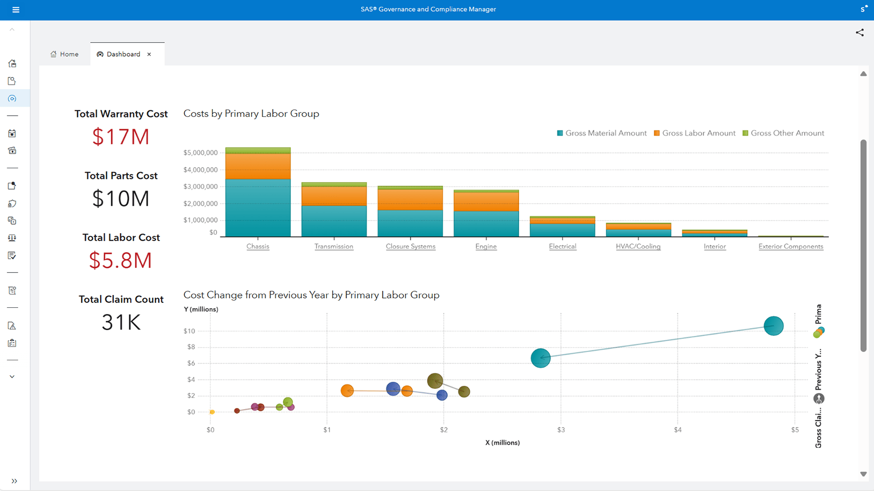Viewport: 874px width, 491px height.
Task: Open the hamburger navigation menu
Action: tap(15, 10)
